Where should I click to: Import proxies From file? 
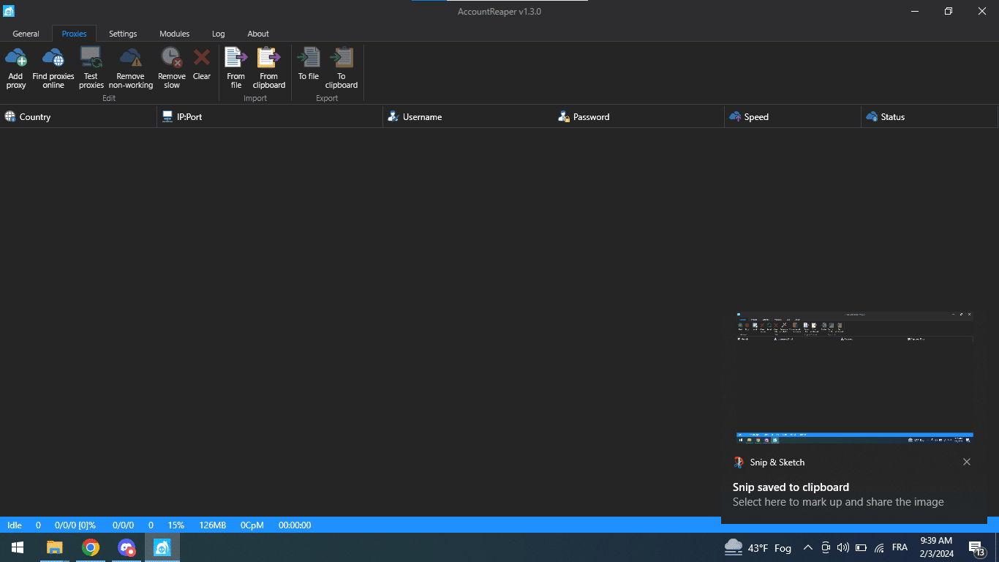(235, 67)
